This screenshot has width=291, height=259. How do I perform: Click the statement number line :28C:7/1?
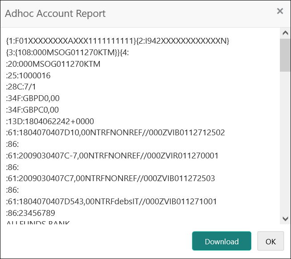point(21,87)
